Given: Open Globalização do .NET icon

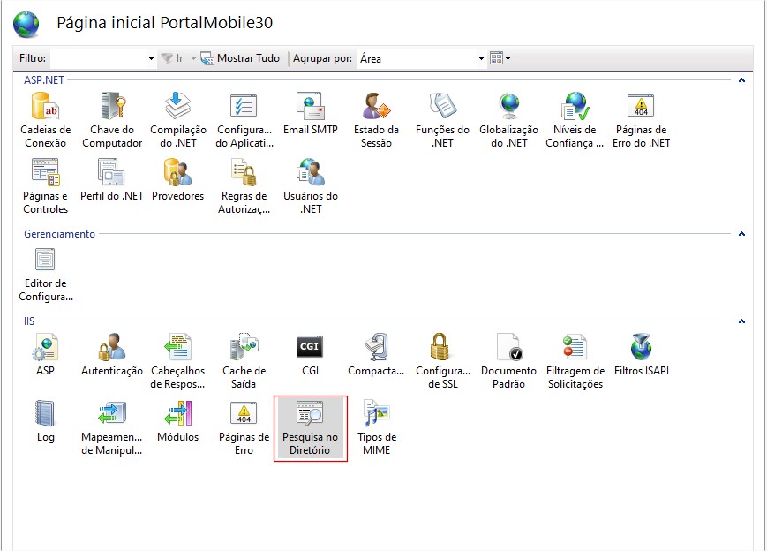Looking at the screenshot, I should tap(508, 120).
